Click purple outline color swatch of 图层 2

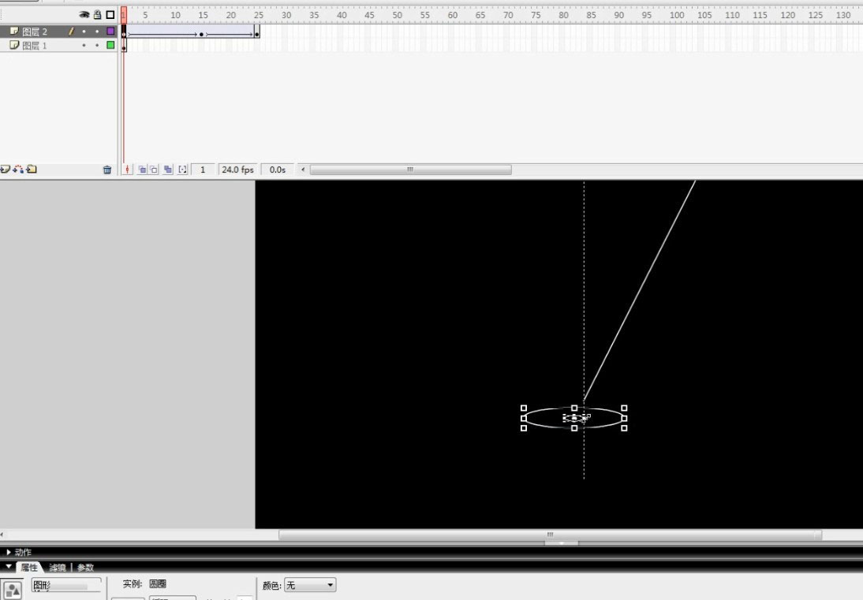[x=110, y=32]
